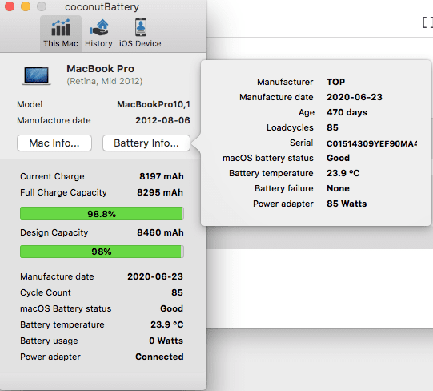Select the 85 Watts power adapter value
Screen dimensions: 433x391
(347, 204)
